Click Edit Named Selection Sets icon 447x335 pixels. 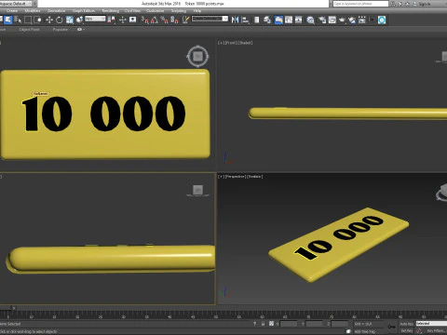[186, 20]
